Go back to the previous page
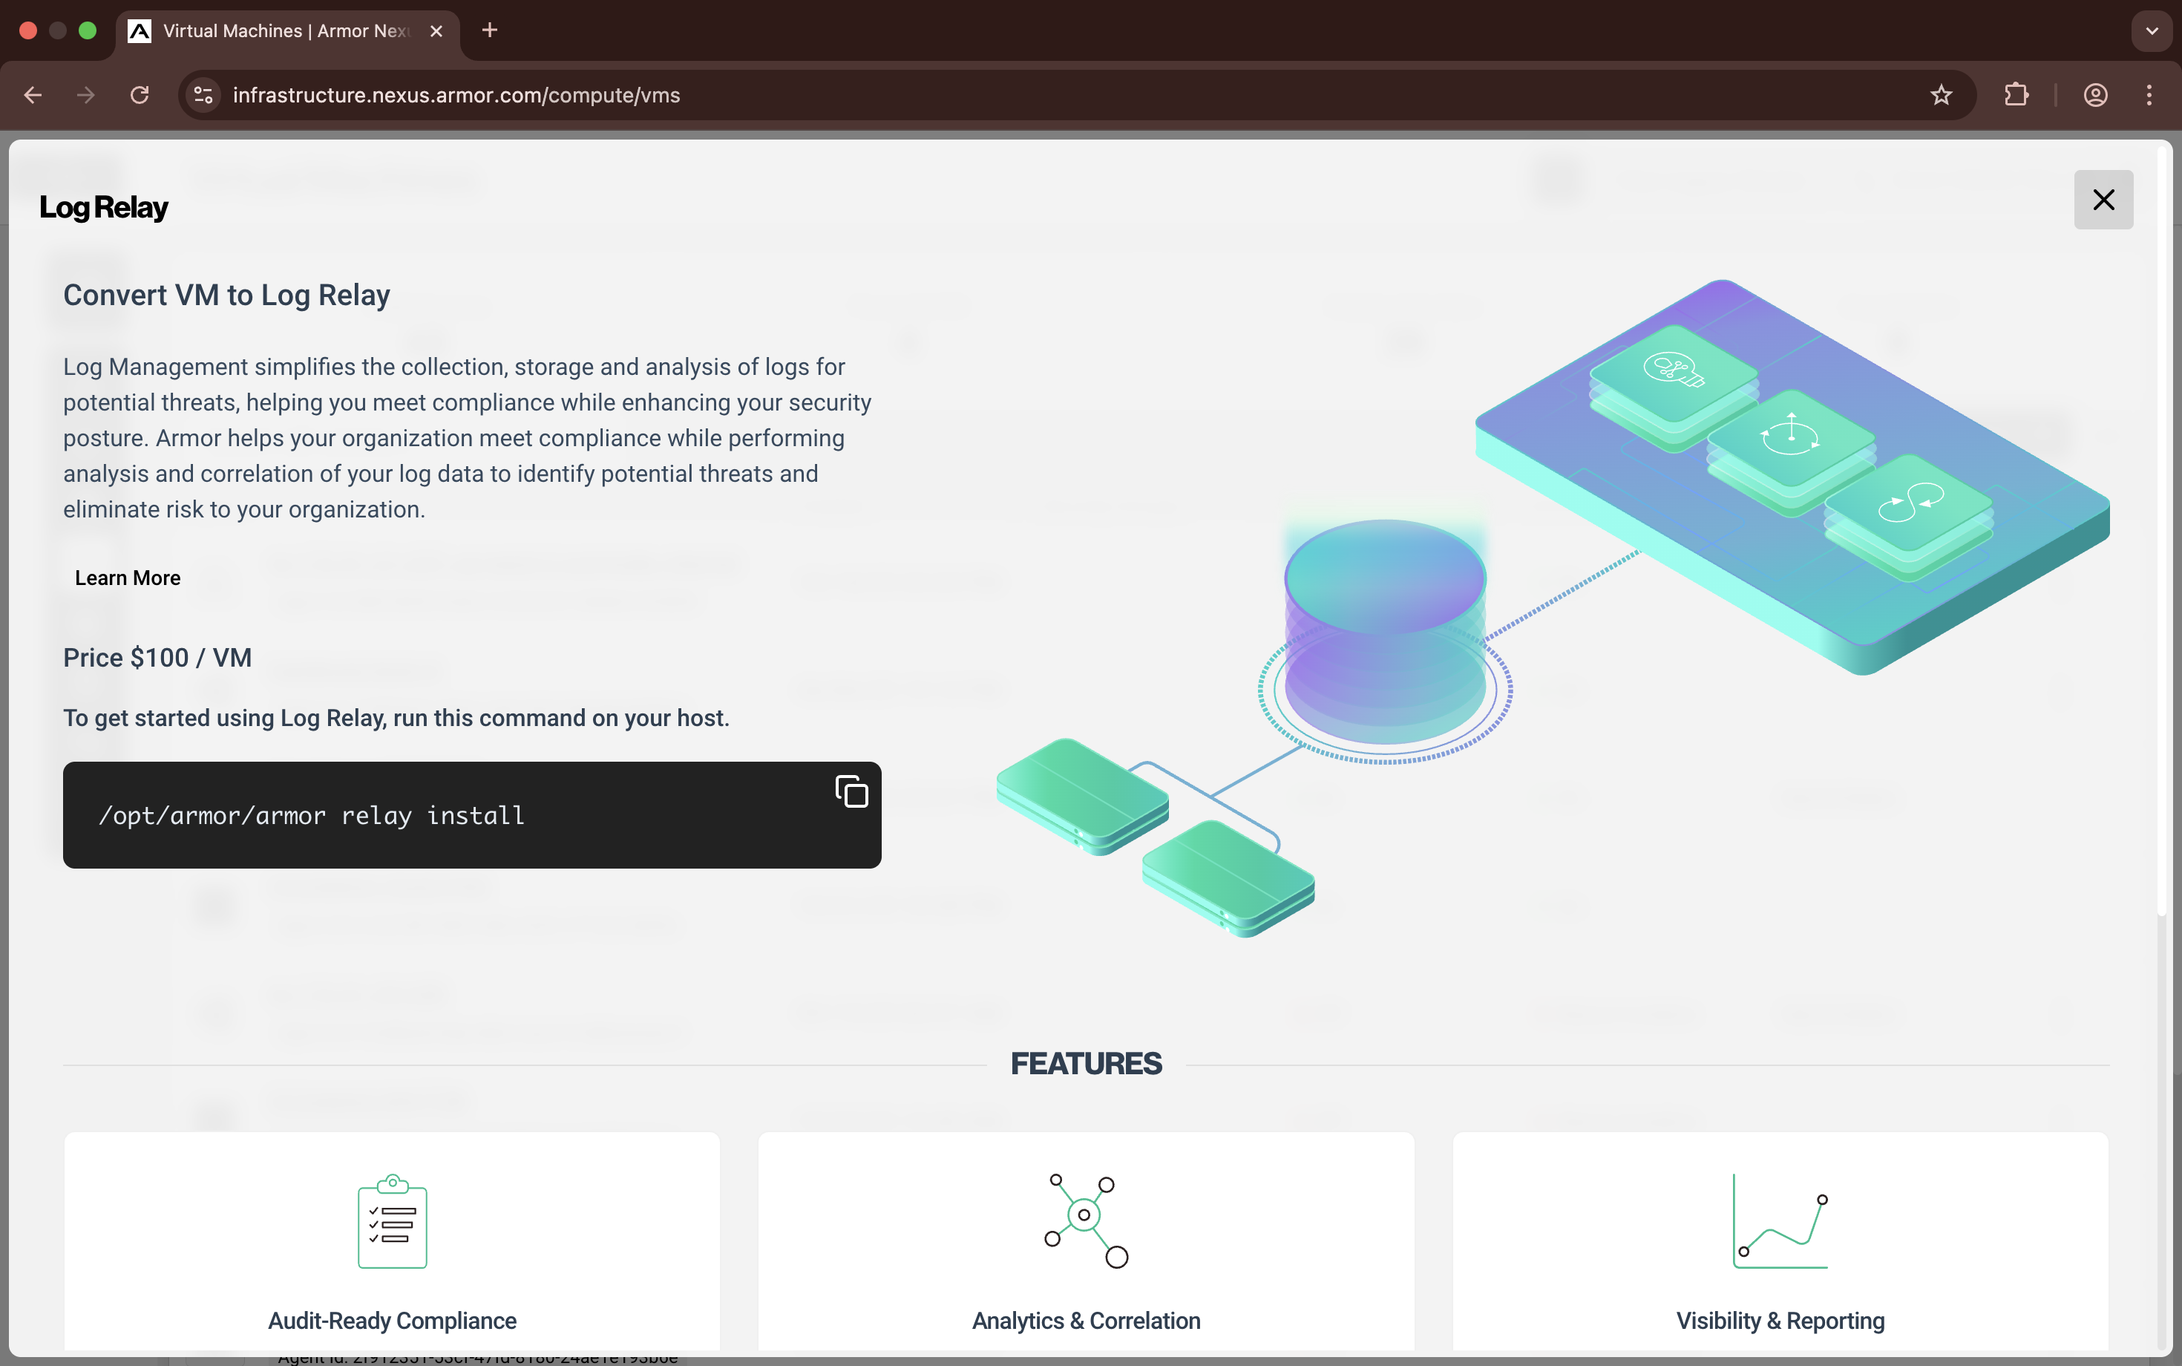 coord(33,95)
